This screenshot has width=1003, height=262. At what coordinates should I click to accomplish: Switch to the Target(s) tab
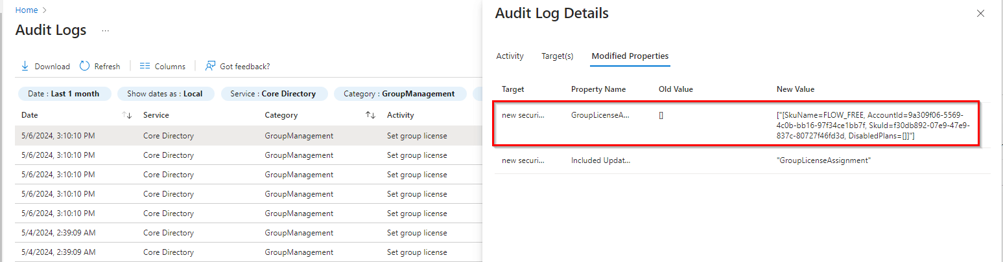pos(557,56)
